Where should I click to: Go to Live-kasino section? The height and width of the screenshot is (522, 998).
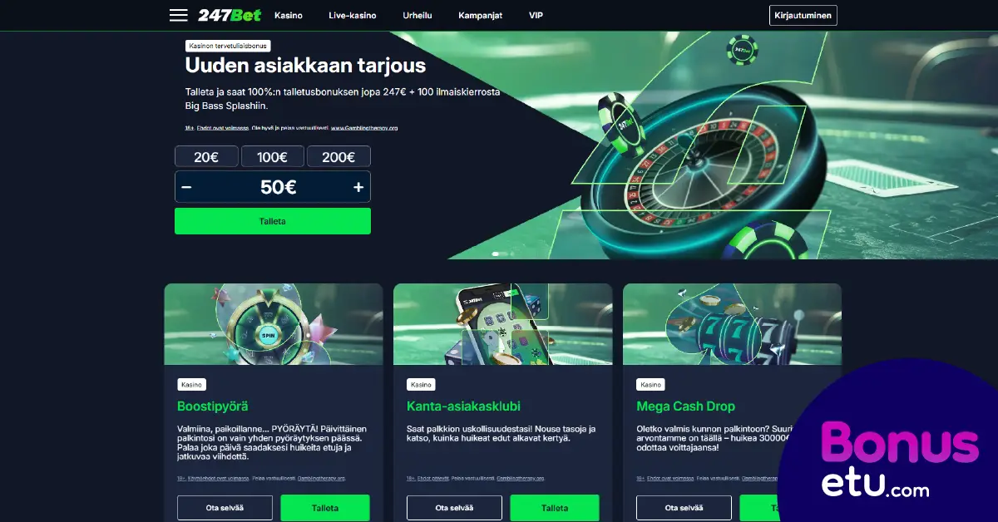coord(353,16)
